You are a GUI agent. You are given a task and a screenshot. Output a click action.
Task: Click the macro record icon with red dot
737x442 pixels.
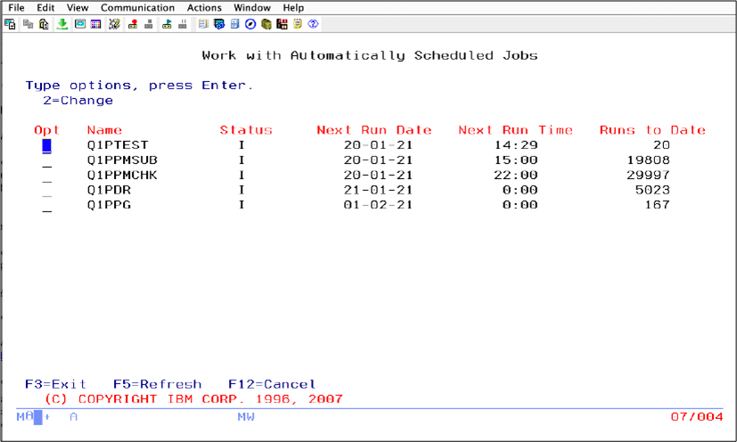pos(133,24)
